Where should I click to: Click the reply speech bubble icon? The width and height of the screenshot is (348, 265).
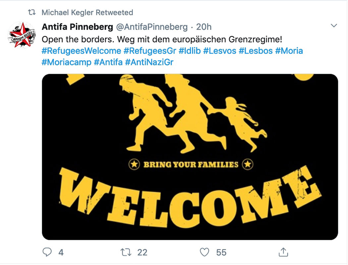pyautogui.click(x=47, y=252)
